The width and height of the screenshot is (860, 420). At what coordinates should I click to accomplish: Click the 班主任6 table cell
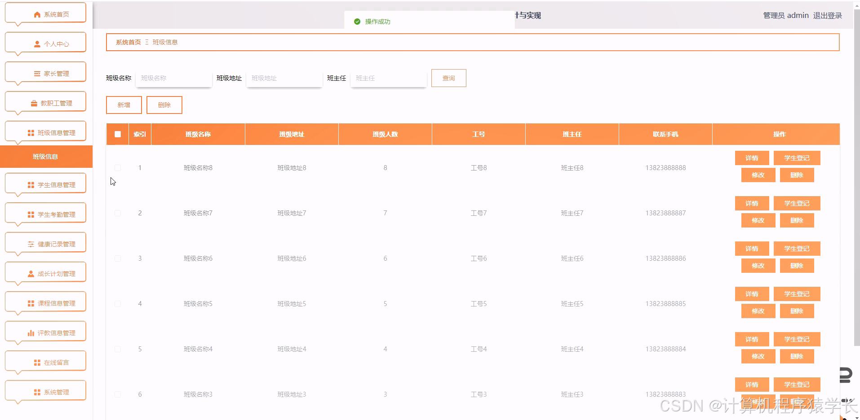[x=572, y=258]
